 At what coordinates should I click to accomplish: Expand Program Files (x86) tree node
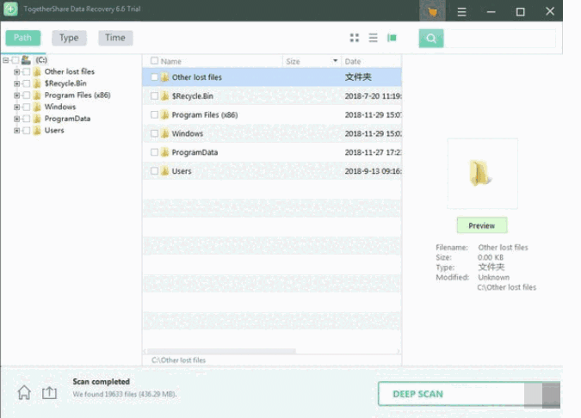tap(16, 95)
